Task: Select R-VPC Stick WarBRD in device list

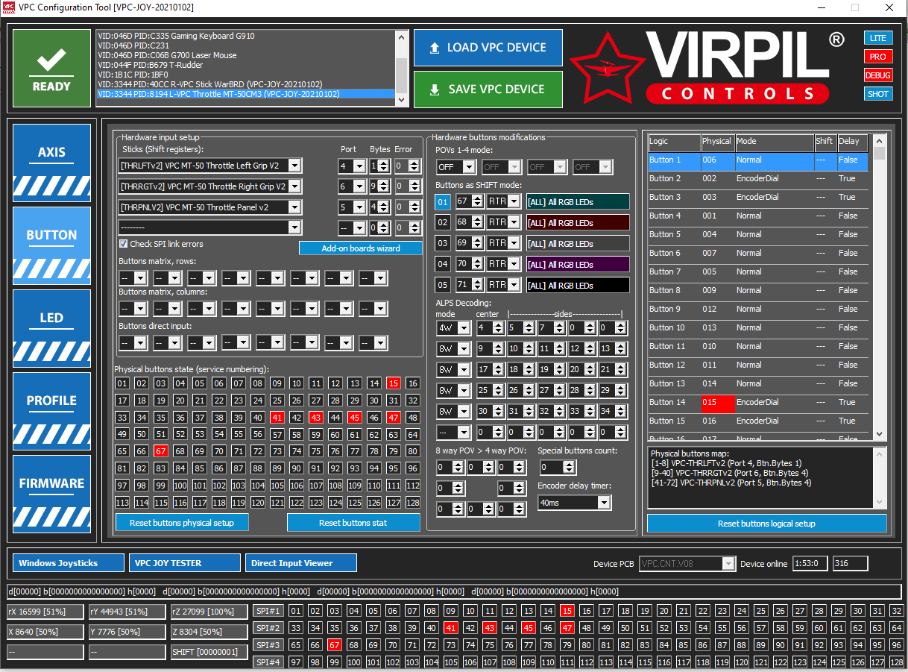Action: (246, 84)
